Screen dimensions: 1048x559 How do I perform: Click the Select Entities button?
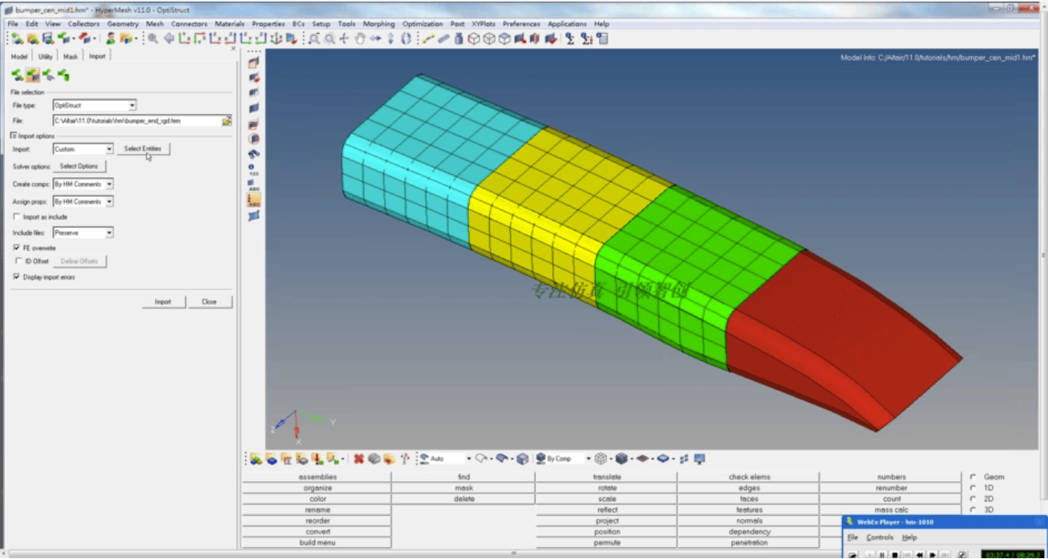click(143, 149)
